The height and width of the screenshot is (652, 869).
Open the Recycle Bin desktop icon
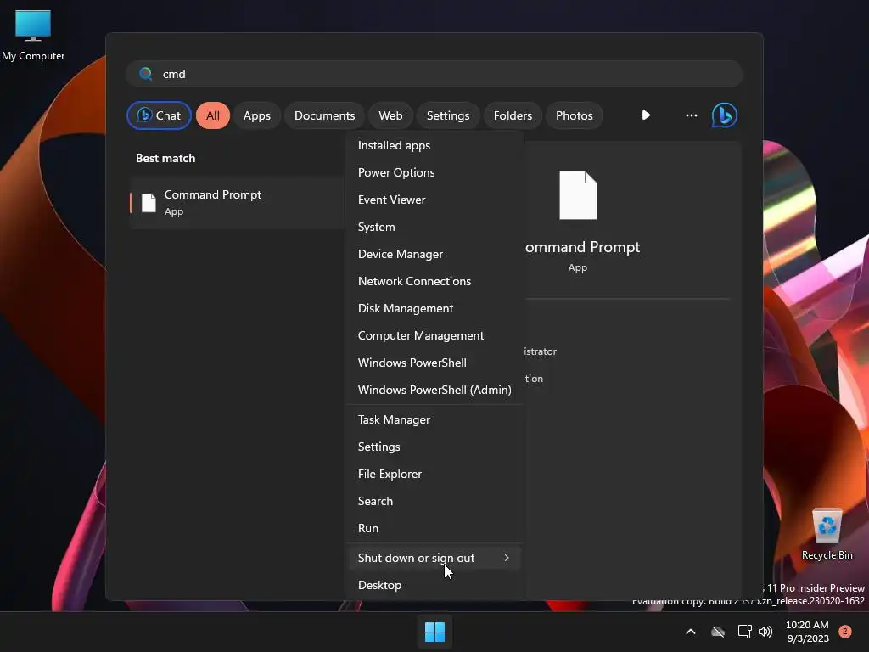[827, 535]
